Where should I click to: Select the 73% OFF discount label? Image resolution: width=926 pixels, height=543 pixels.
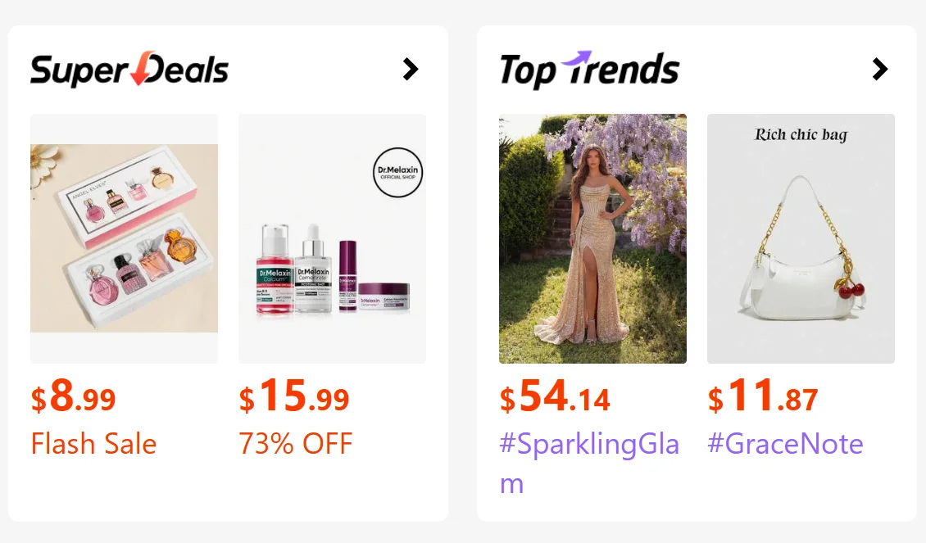coord(295,444)
